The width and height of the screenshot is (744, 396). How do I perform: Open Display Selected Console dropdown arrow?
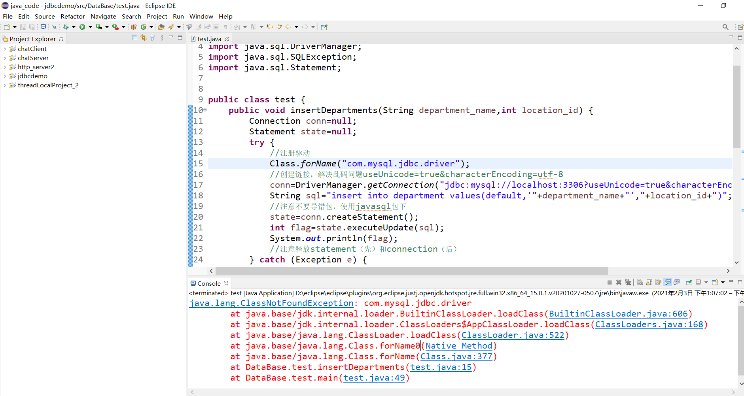point(706,282)
